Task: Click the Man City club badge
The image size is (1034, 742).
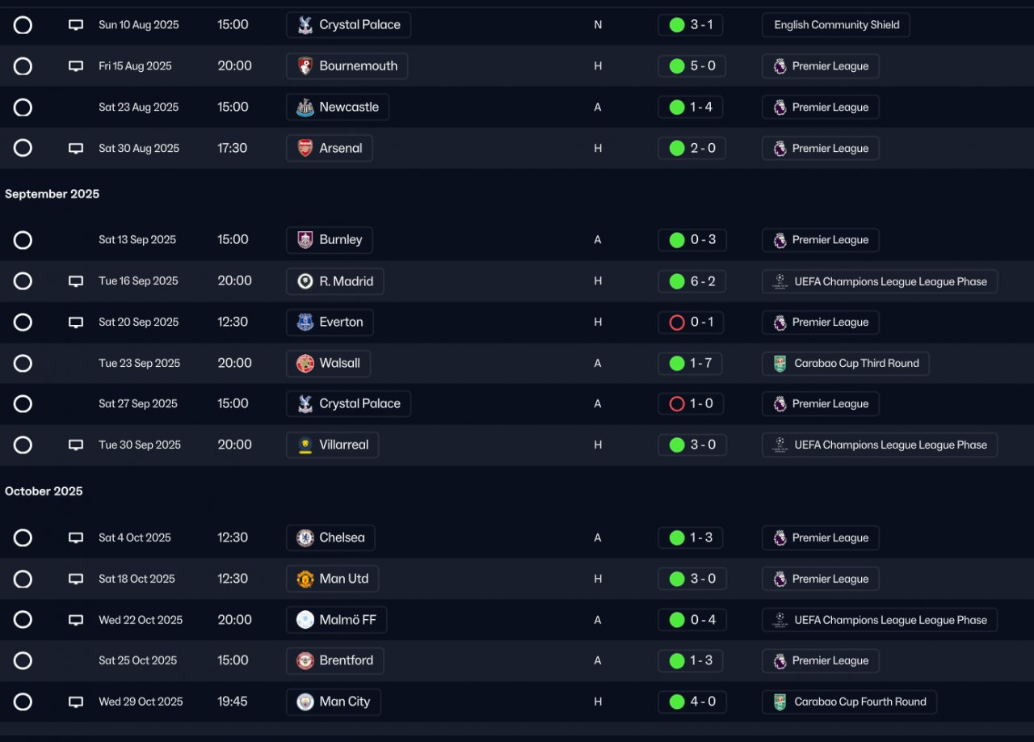Action: [x=305, y=702]
